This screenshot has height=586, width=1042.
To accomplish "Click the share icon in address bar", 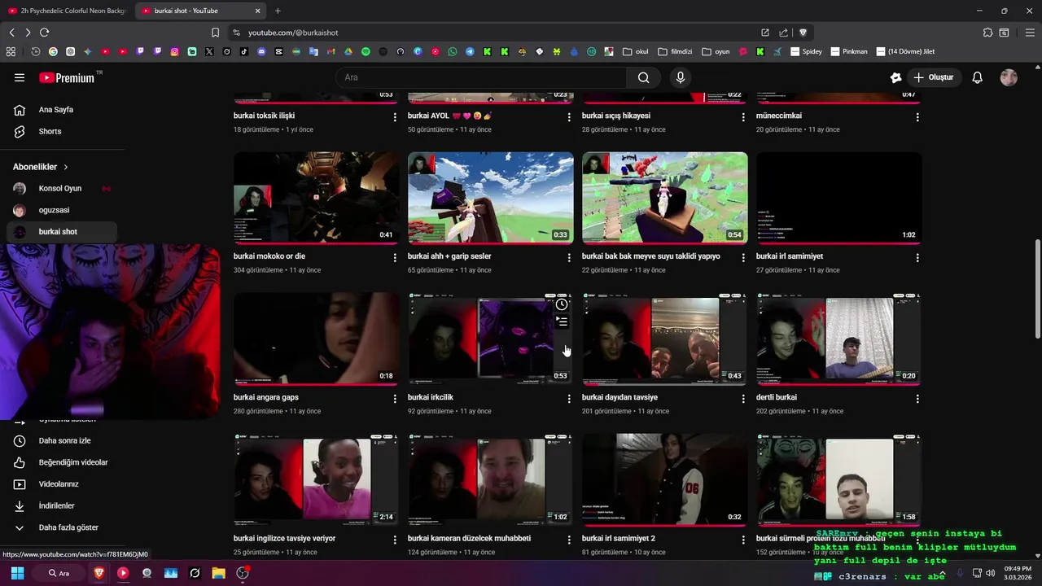I will [x=783, y=33].
